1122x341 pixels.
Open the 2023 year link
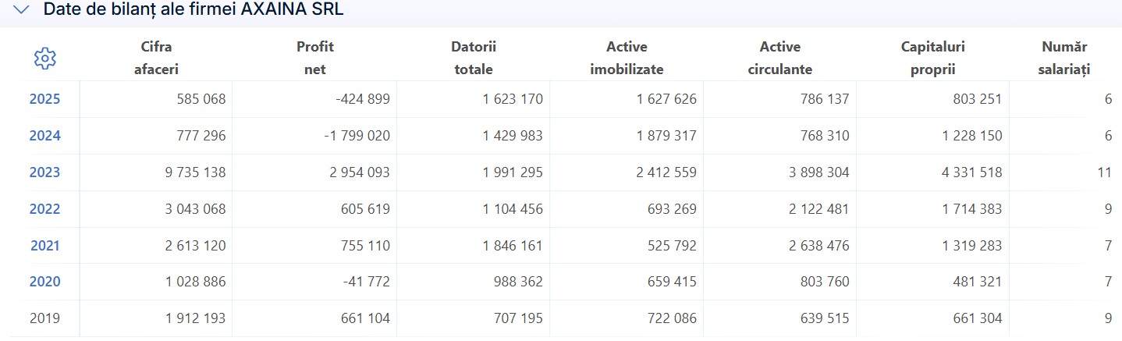[x=44, y=172]
